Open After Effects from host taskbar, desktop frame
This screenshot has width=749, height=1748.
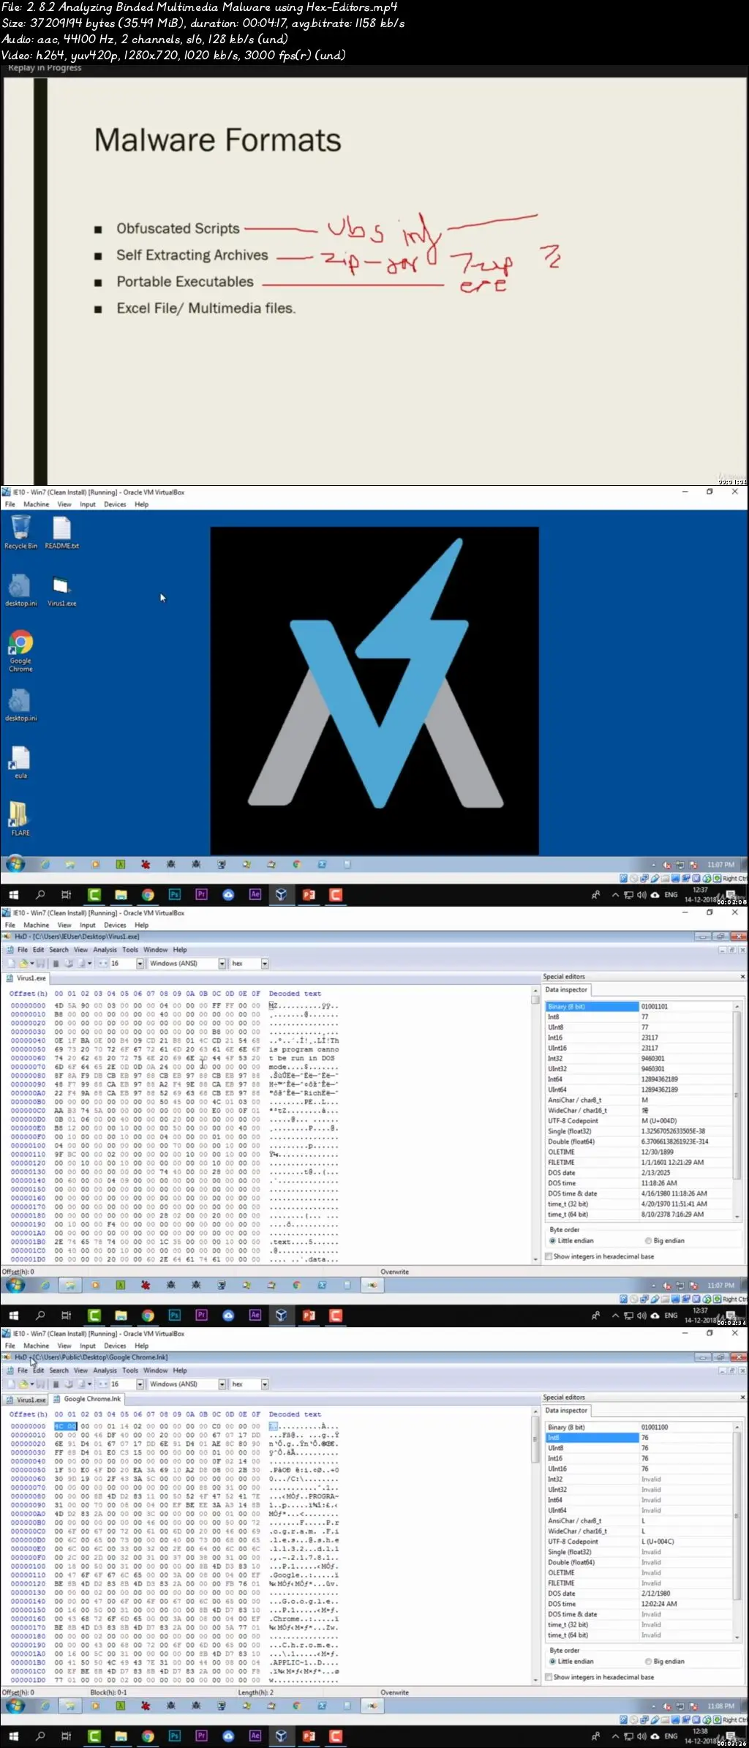pyautogui.click(x=255, y=894)
